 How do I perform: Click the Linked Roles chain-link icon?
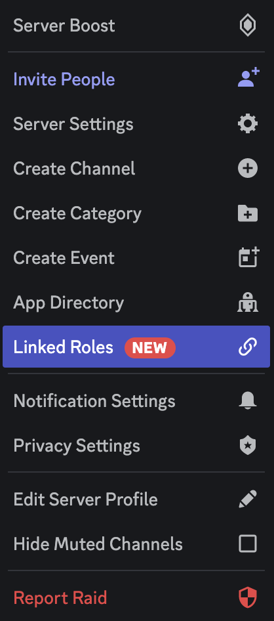[x=248, y=347]
